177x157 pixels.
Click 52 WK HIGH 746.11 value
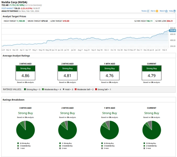click(x=149, y=21)
